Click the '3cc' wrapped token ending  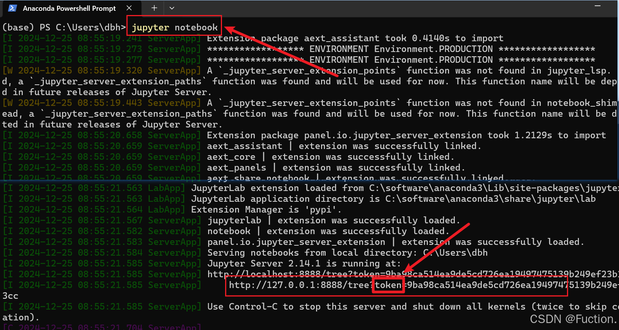tap(10, 296)
